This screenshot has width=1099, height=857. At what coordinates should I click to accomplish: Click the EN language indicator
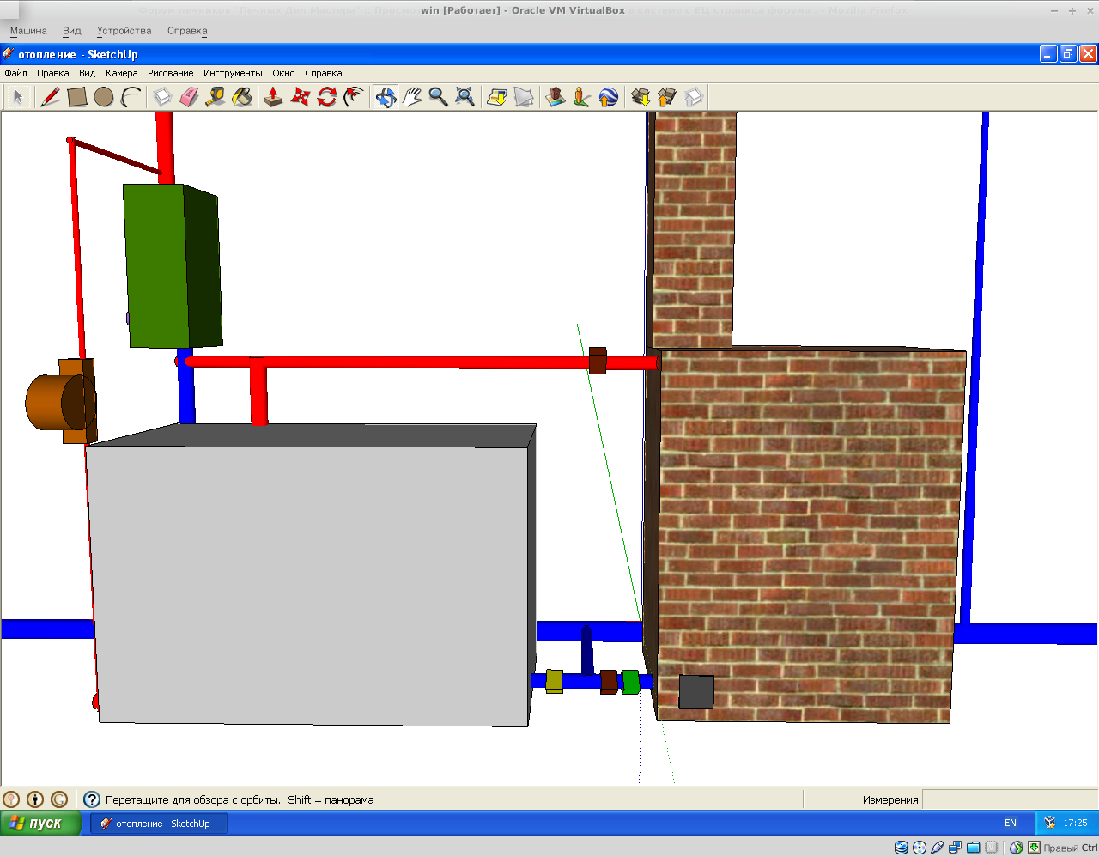click(x=1011, y=823)
